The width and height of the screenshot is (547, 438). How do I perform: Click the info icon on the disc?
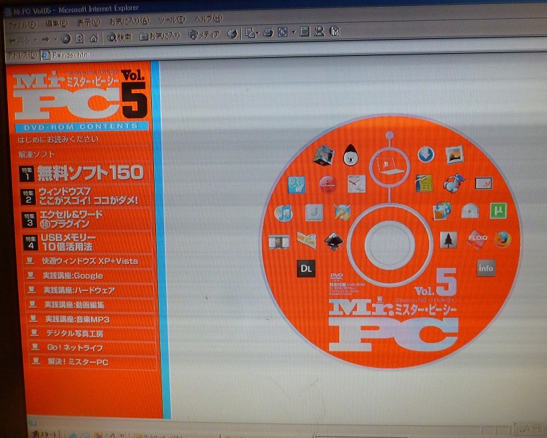[486, 268]
